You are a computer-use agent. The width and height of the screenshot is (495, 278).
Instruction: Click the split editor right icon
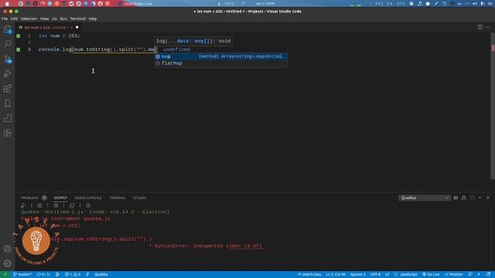click(x=480, y=27)
